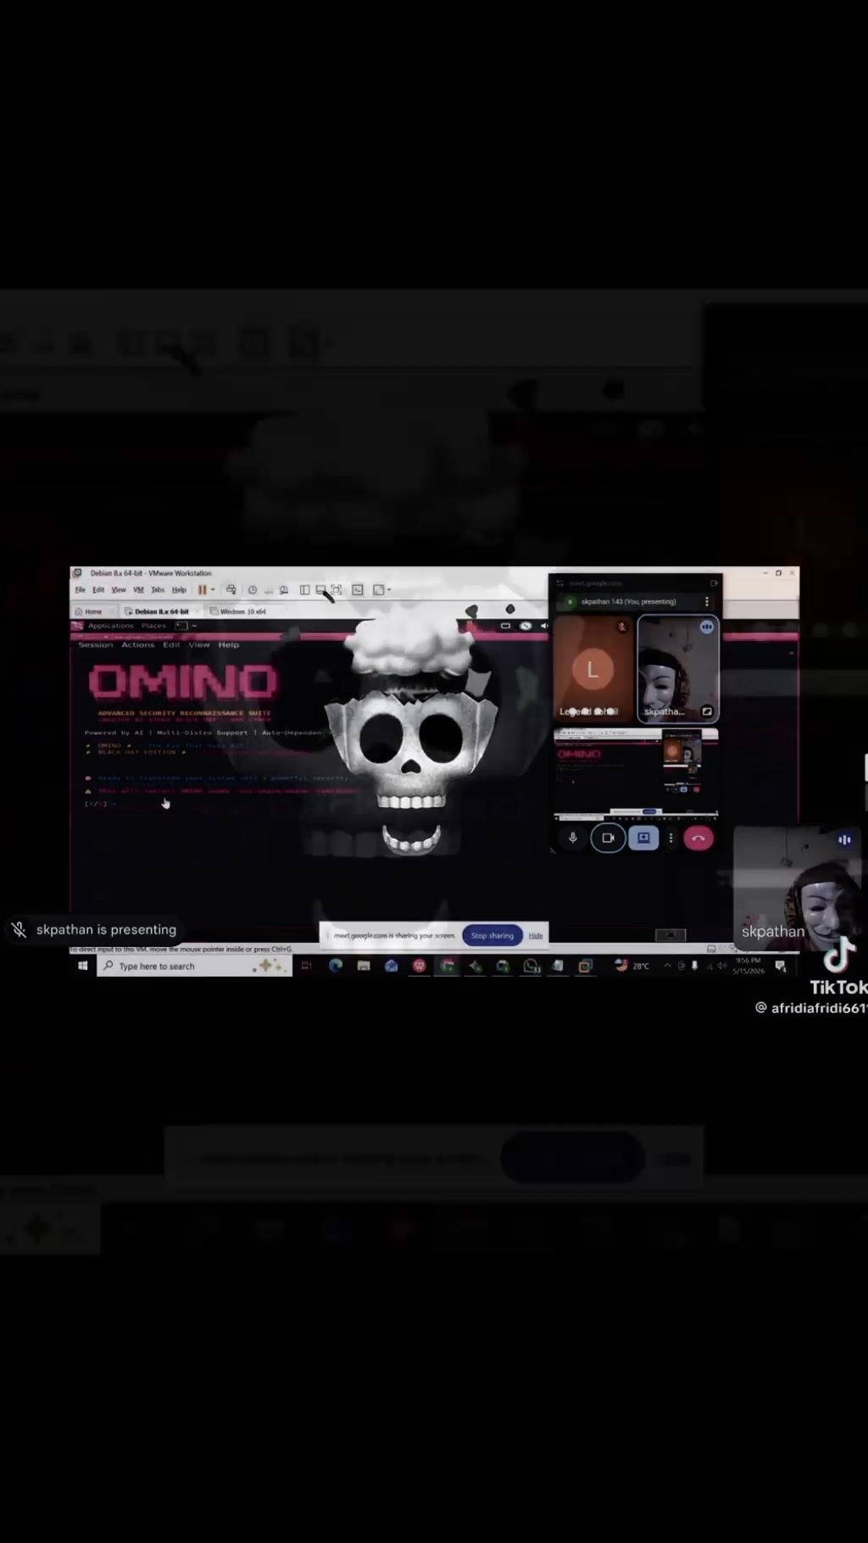Click the enter full screen icon

[337, 590]
